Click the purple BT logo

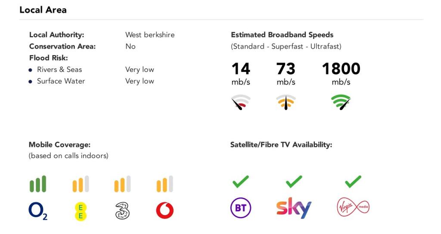pyautogui.click(x=240, y=209)
